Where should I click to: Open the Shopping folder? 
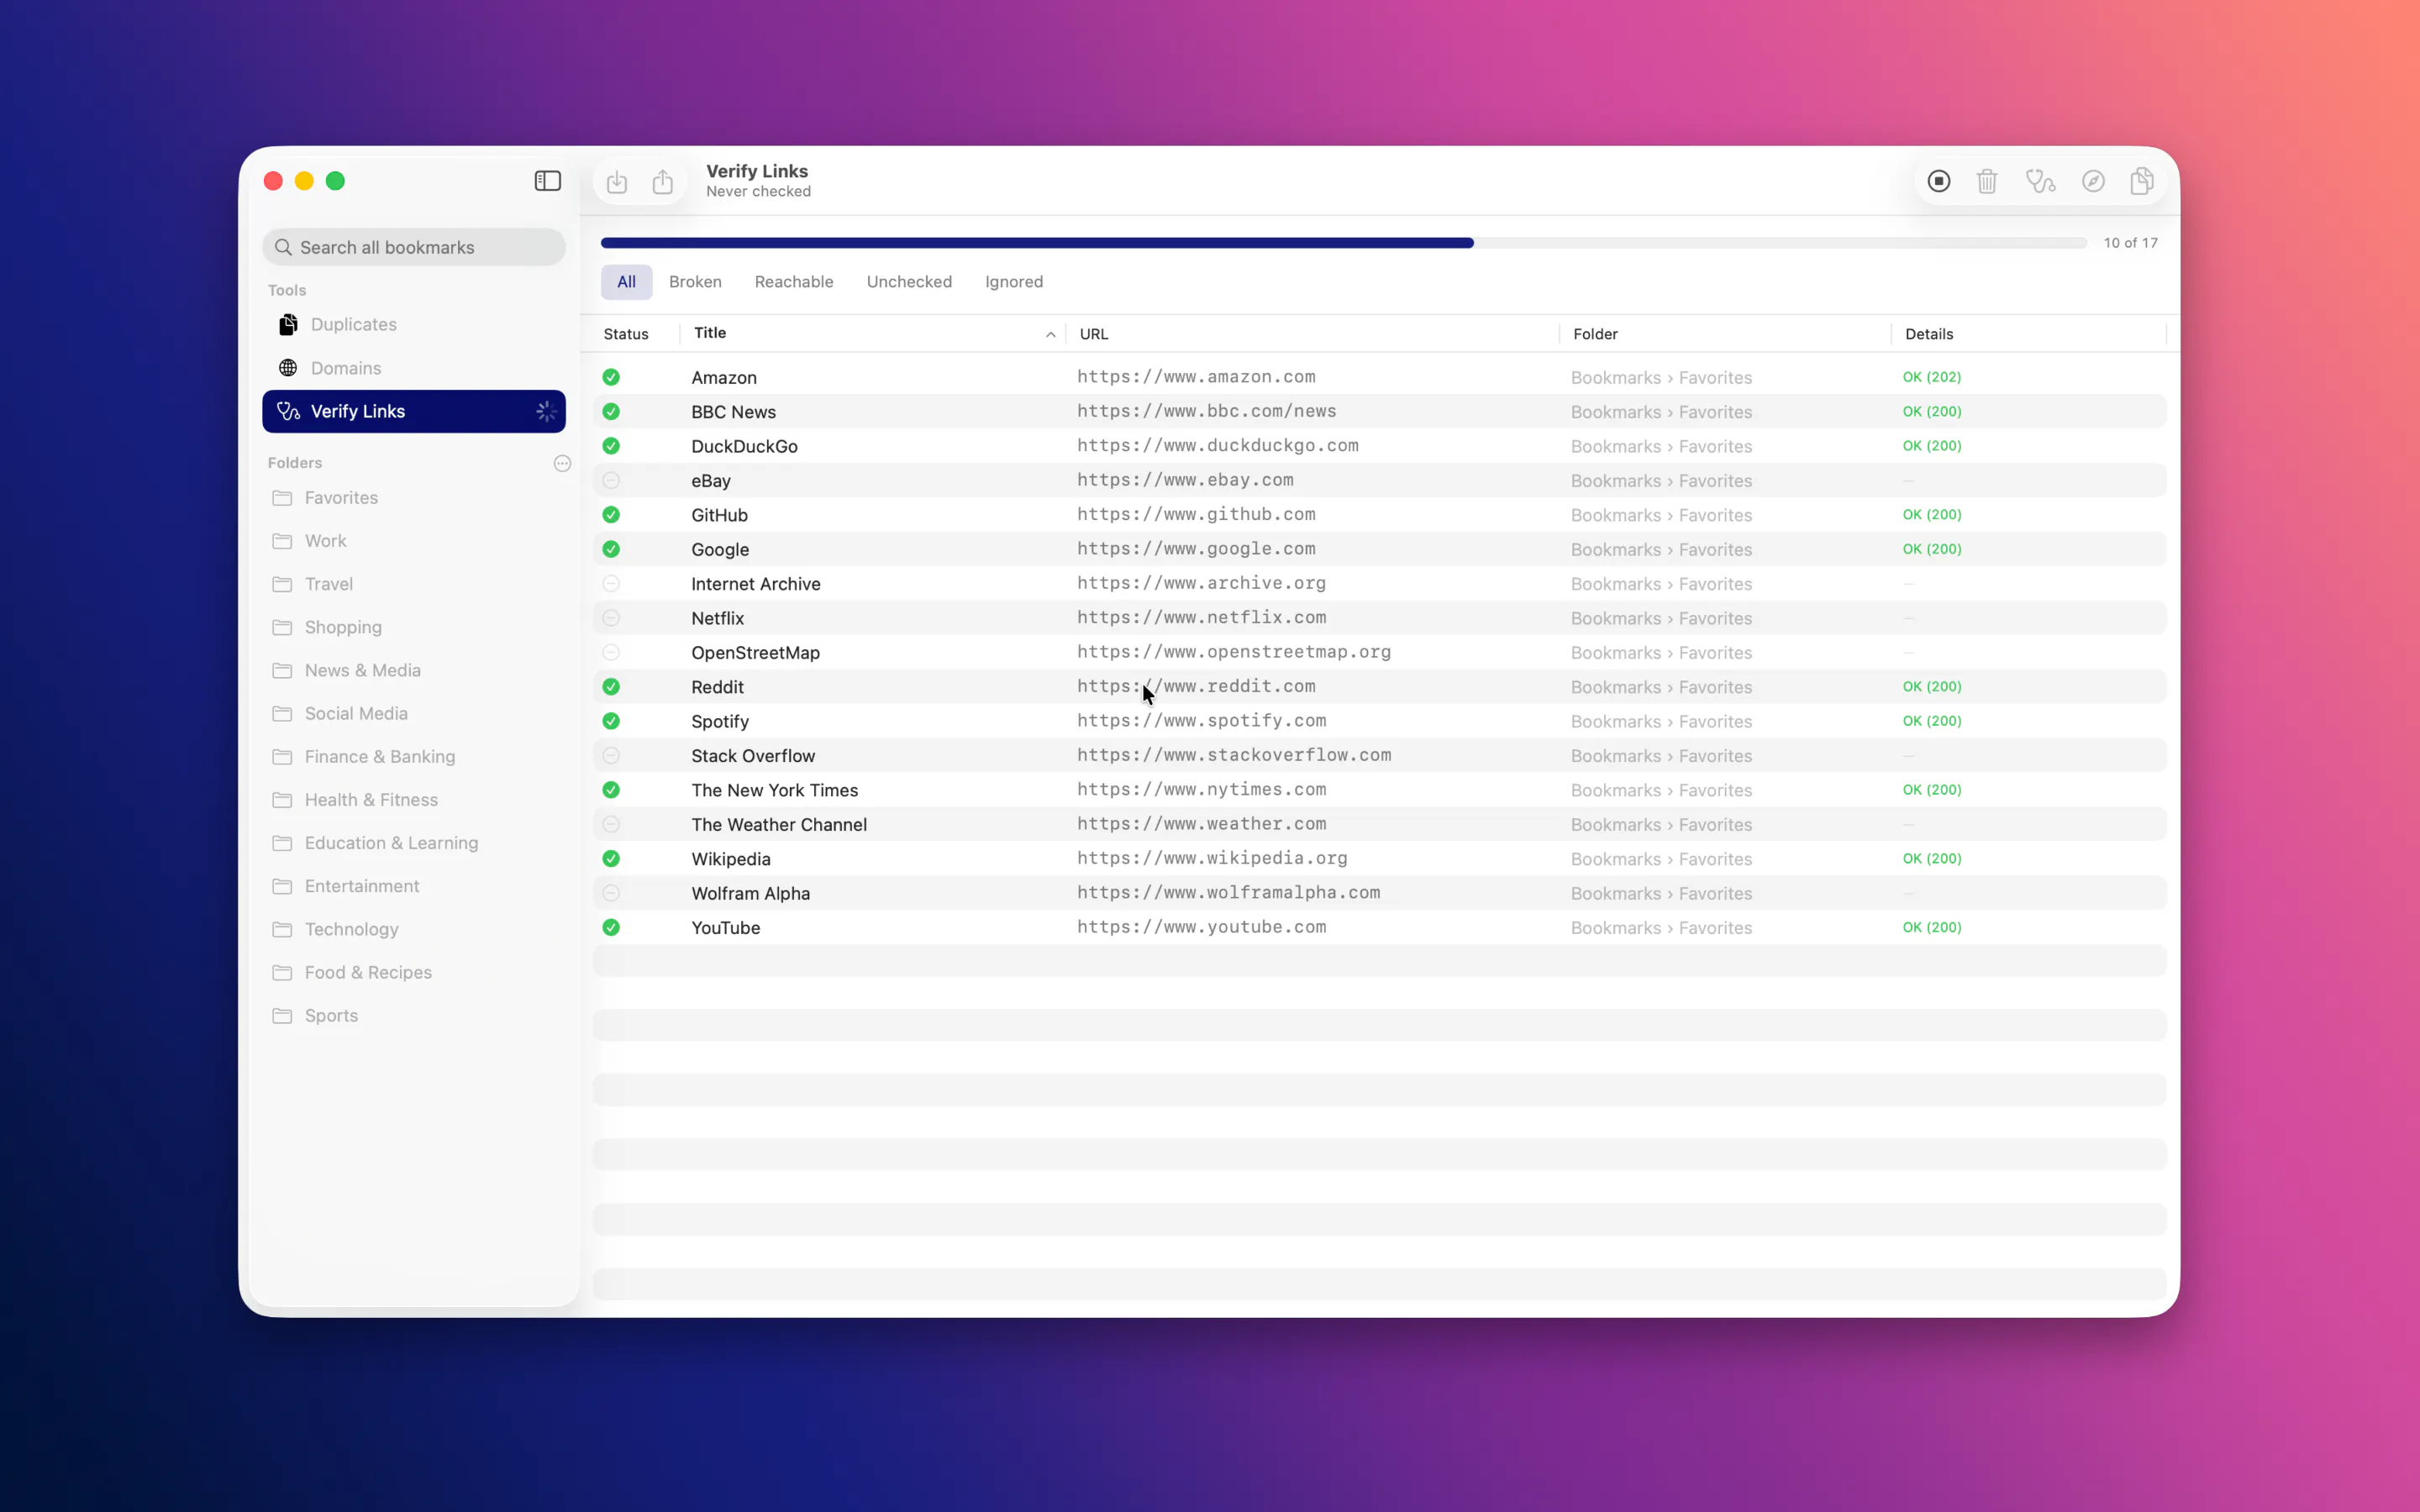414,627
